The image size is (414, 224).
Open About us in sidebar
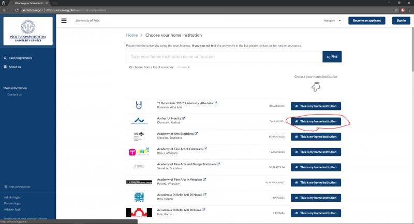[12, 67]
